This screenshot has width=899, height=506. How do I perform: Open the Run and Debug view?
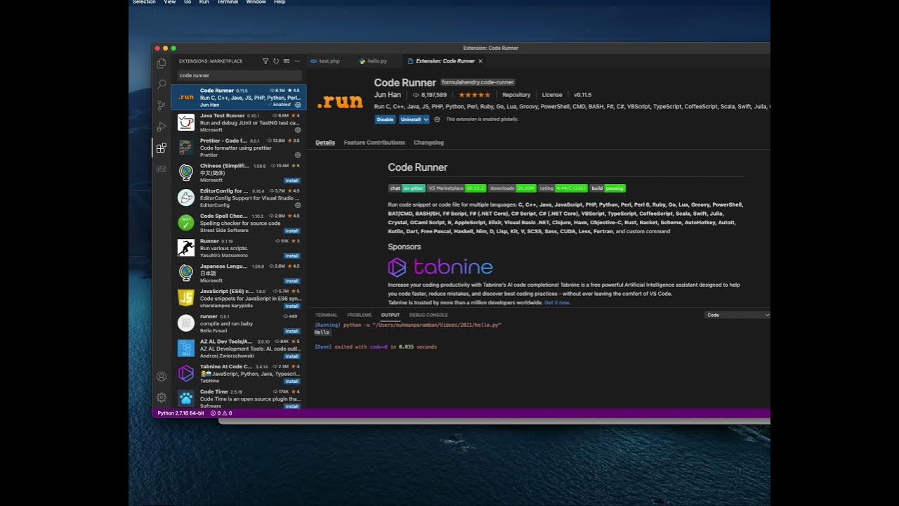[162, 126]
